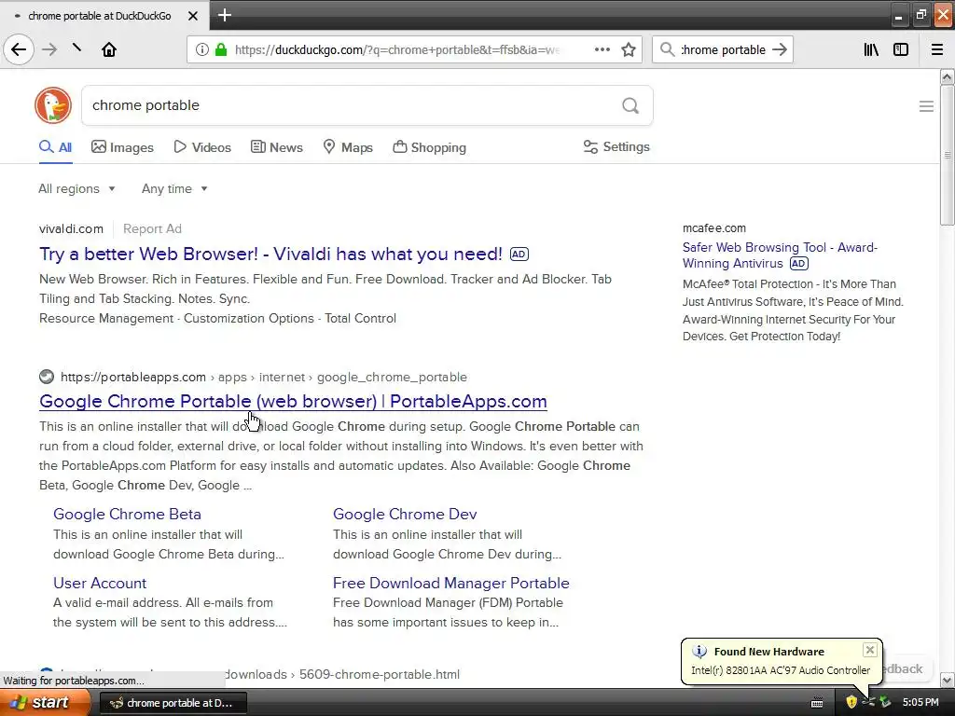Viewport: 955px width, 716px height.
Task: Click the mcafee.com domain text
Action: point(713,228)
